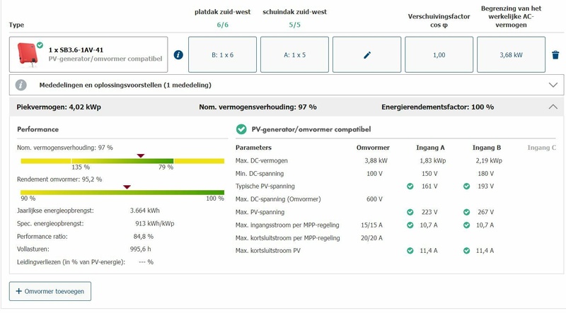Click the 6/6 module count
The height and width of the screenshot is (313, 566).
(x=222, y=25)
